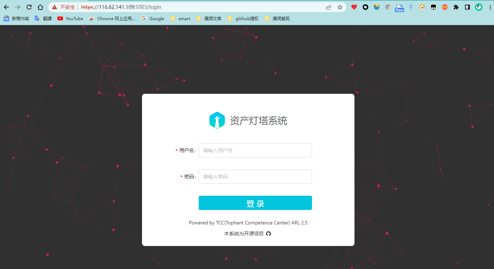The image size is (494, 269).
Task: Reload the current page
Action: 29,7
